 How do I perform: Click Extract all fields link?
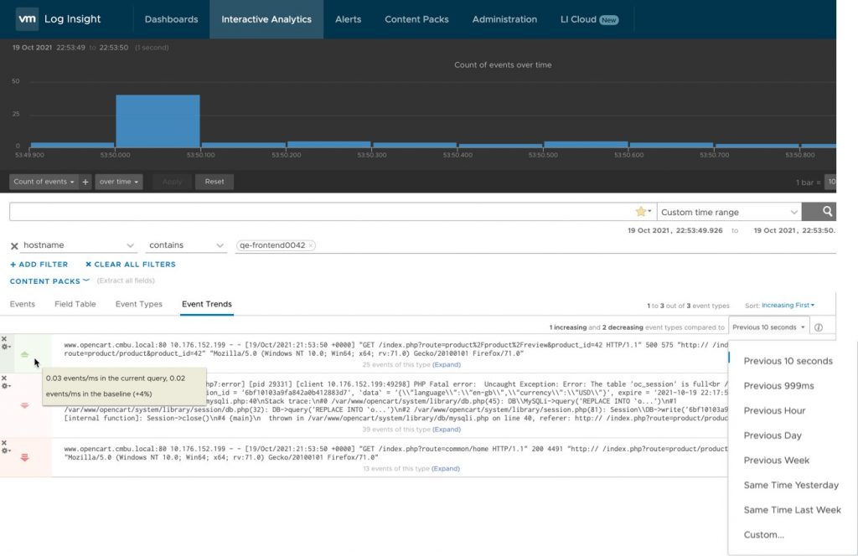click(126, 281)
